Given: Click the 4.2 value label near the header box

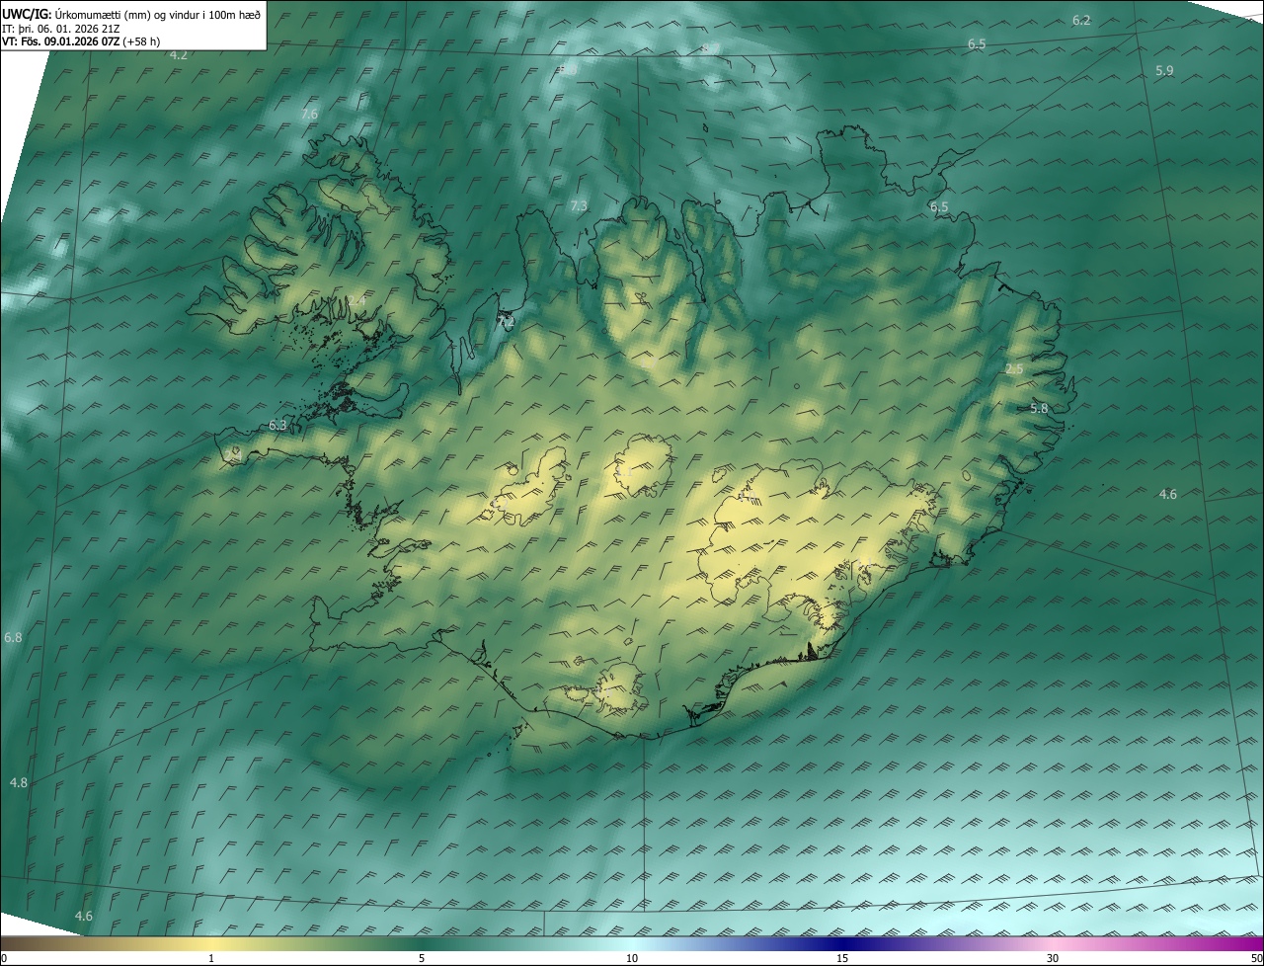Looking at the screenshot, I should pyautogui.click(x=178, y=55).
